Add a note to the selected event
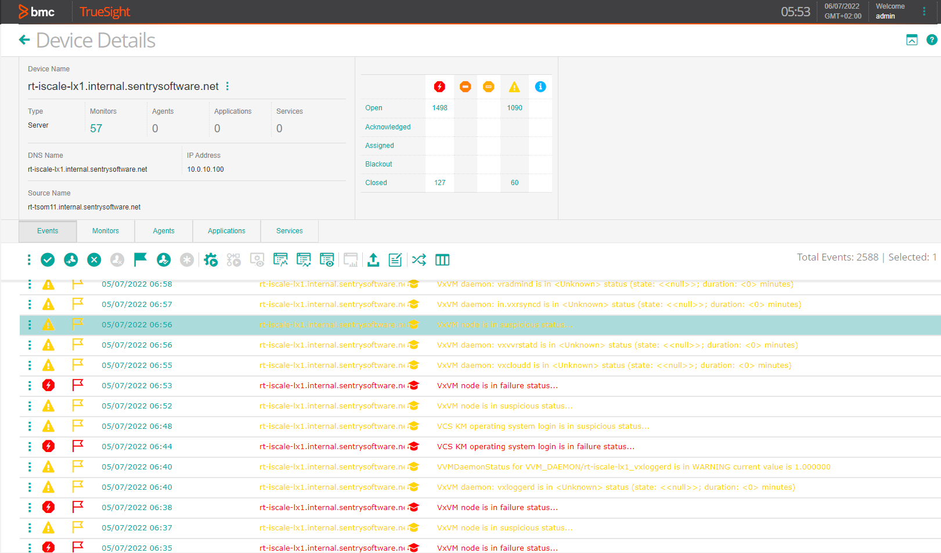 tap(395, 259)
